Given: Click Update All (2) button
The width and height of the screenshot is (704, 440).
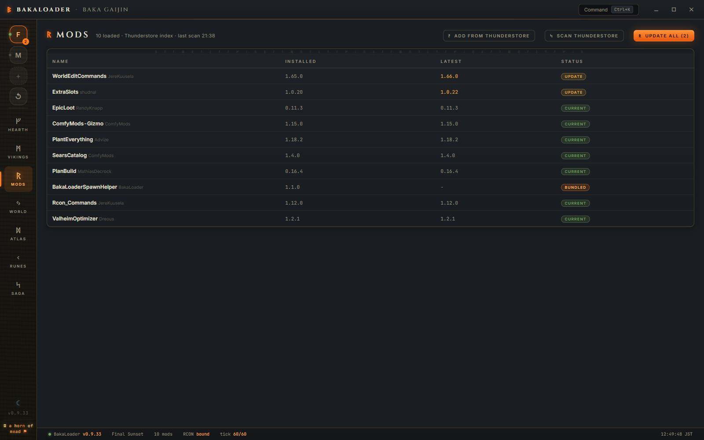Looking at the screenshot, I should click(x=664, y=36).
